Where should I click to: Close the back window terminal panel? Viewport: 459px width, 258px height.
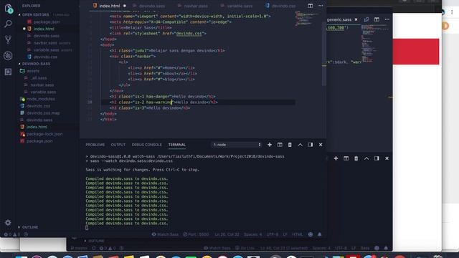pyautogui.click(x=387, y=158)
